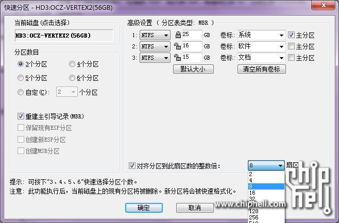The width and height of the screenshot is (339, 223).
Task: Click the 清空所有卷标 button
Action: point(261,69)
